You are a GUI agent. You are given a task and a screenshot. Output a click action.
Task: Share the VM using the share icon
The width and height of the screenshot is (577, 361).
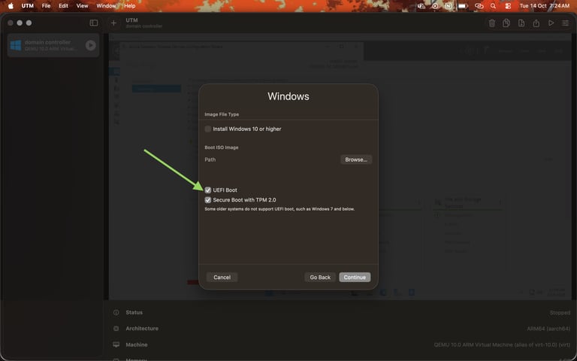tap(536, 23)
